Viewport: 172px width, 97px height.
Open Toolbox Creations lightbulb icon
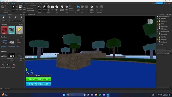[x=21, y=17]
